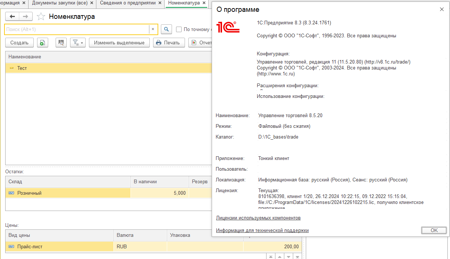Click the Создать button
Screen dimensions: 450x259
[x=19, y=43]
